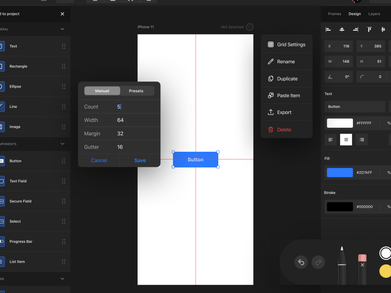Image resolution: width=391 pixels, height=293 pixels.
Task: Edit the Text content field showing Button
Action: pyautogui.click(x=355, y=107)
